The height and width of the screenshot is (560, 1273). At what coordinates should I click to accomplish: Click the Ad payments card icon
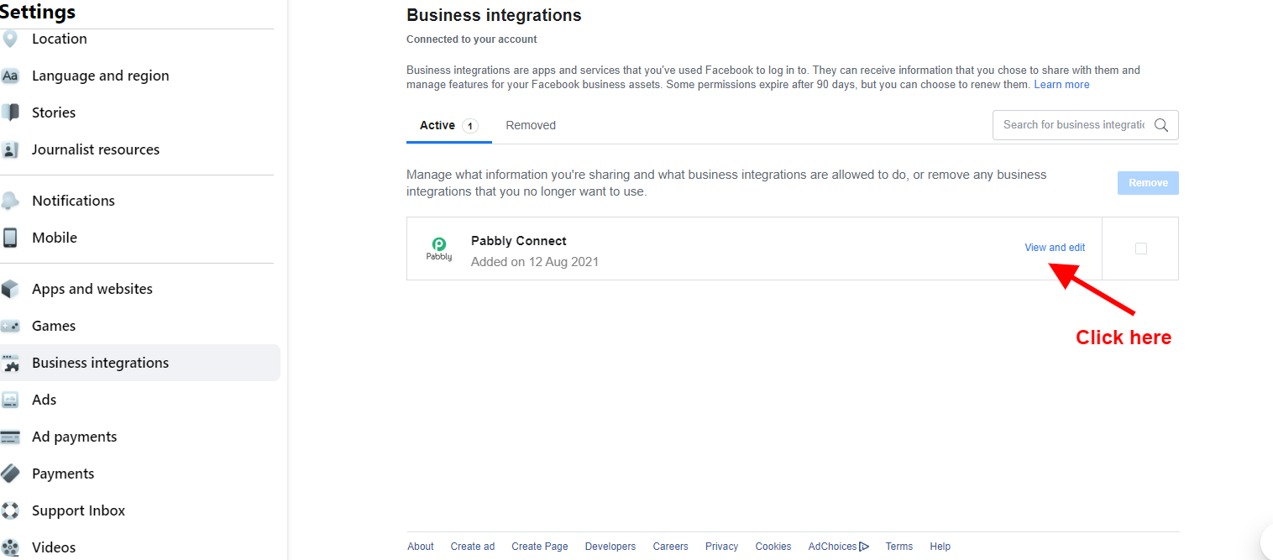tap(10, 437)
